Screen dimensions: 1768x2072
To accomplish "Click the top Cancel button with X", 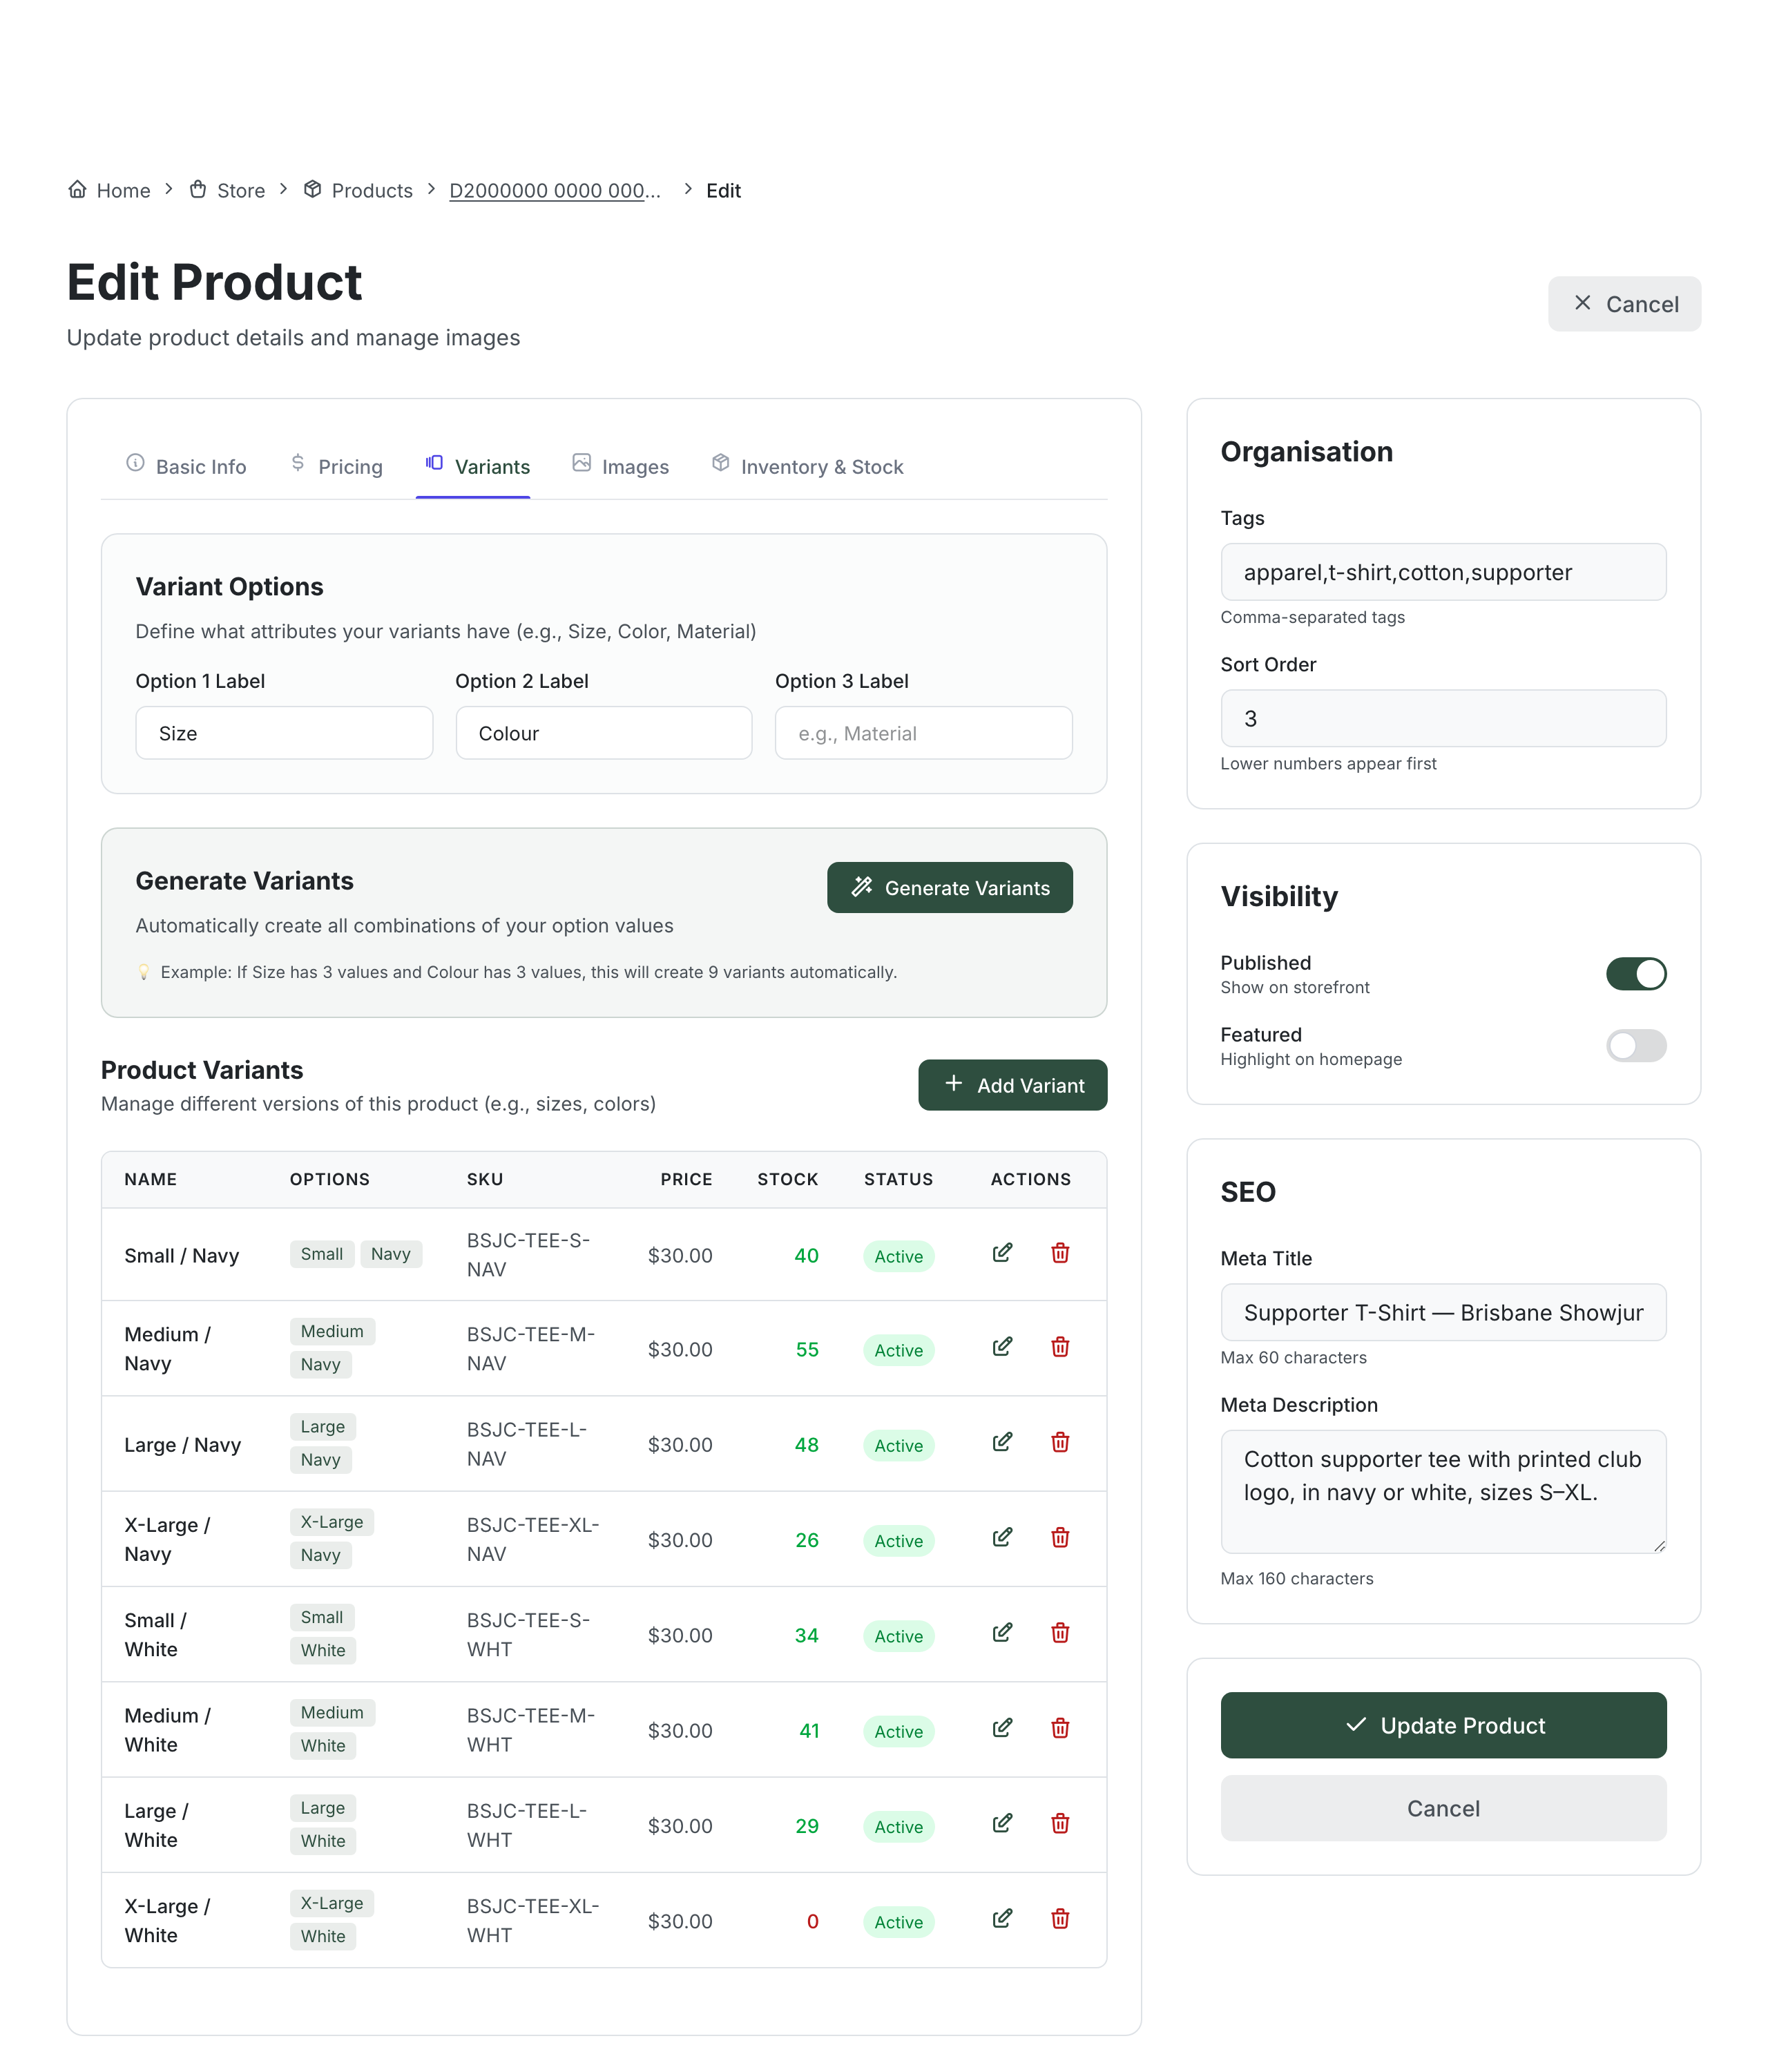I will point(1624,304).
